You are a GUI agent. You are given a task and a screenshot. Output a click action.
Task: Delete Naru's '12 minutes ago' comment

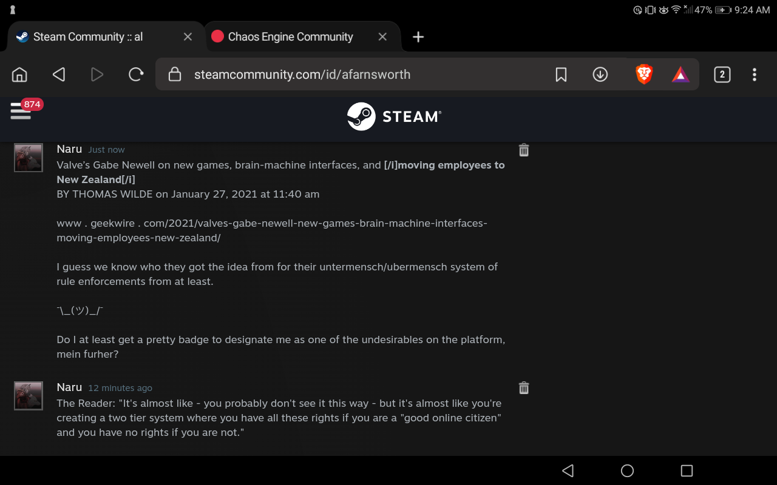(524, 388)
